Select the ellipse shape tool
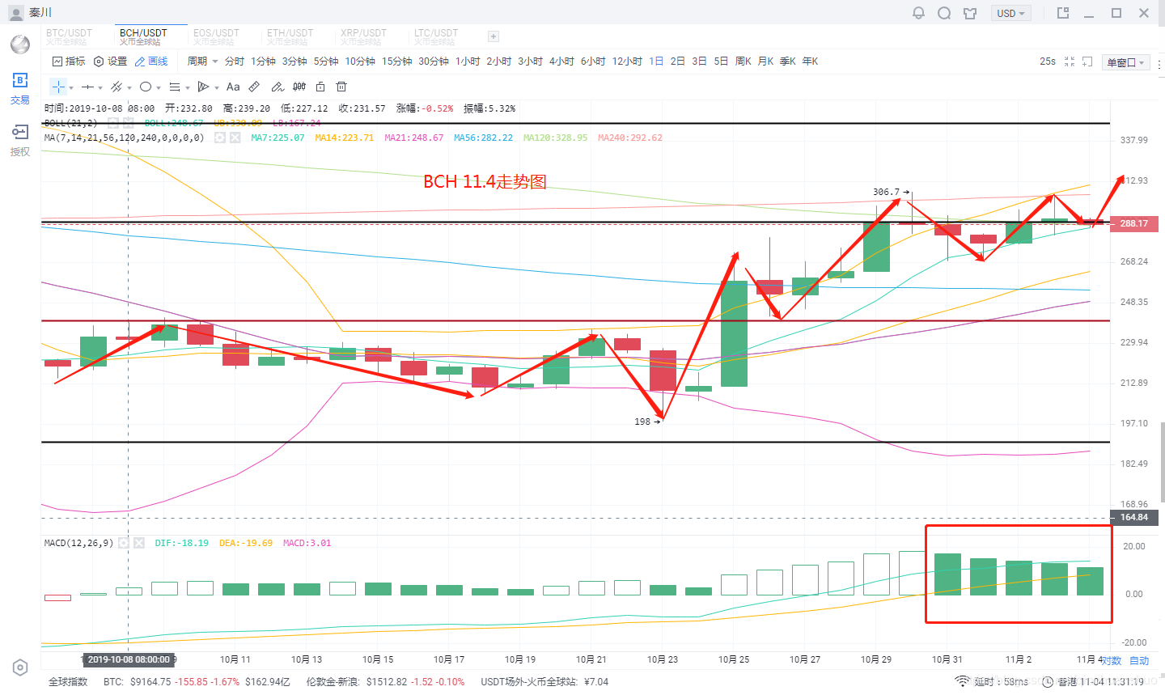 click(x=146, y=87)
